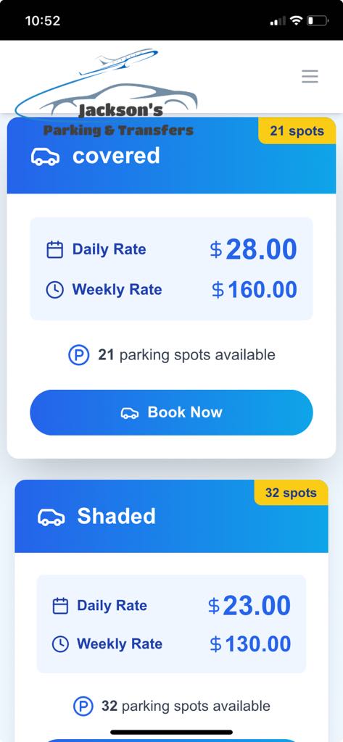Click the parking P icon beside 21 spots

78,355
